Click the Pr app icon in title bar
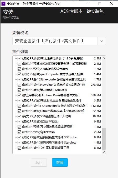 3,4
